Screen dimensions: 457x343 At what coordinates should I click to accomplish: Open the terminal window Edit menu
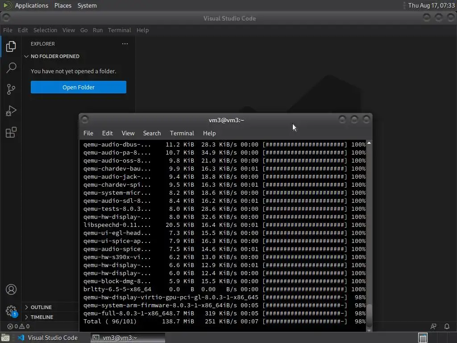(107, 133)
